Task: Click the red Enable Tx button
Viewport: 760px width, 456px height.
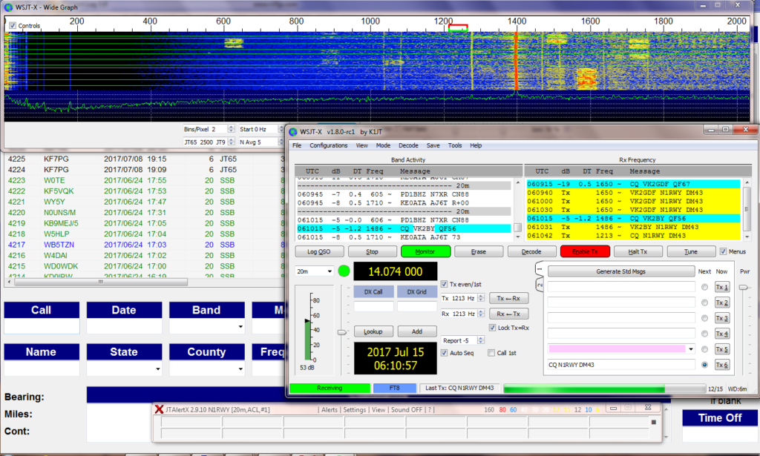Action: click(585, 251)
